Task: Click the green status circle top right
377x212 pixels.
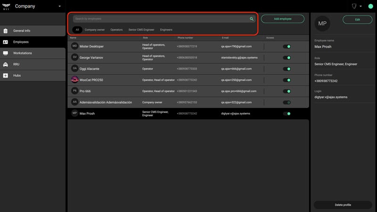Action: 370,6
